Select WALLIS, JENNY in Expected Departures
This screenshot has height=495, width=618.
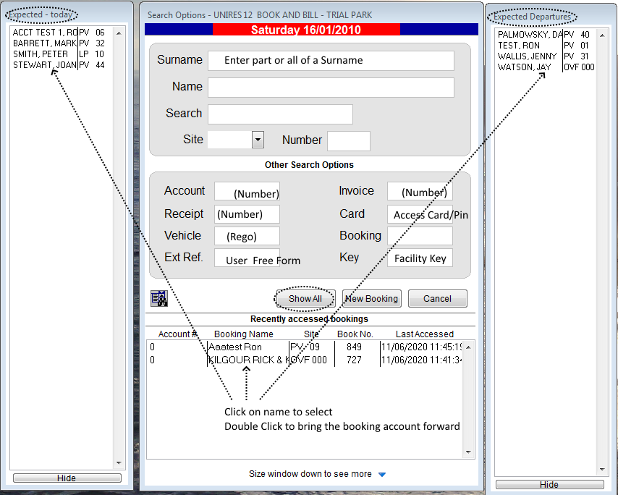[528, 56]
